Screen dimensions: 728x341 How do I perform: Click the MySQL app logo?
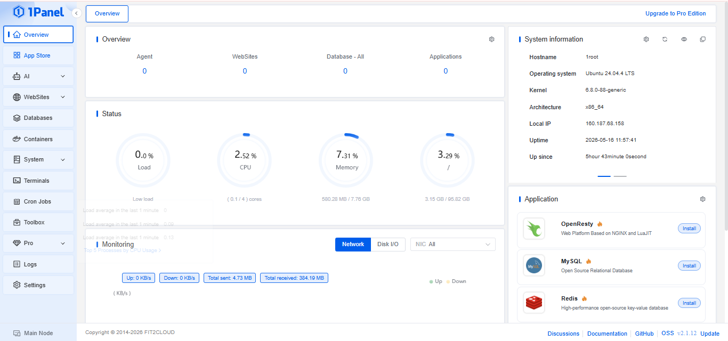point(534,265)
